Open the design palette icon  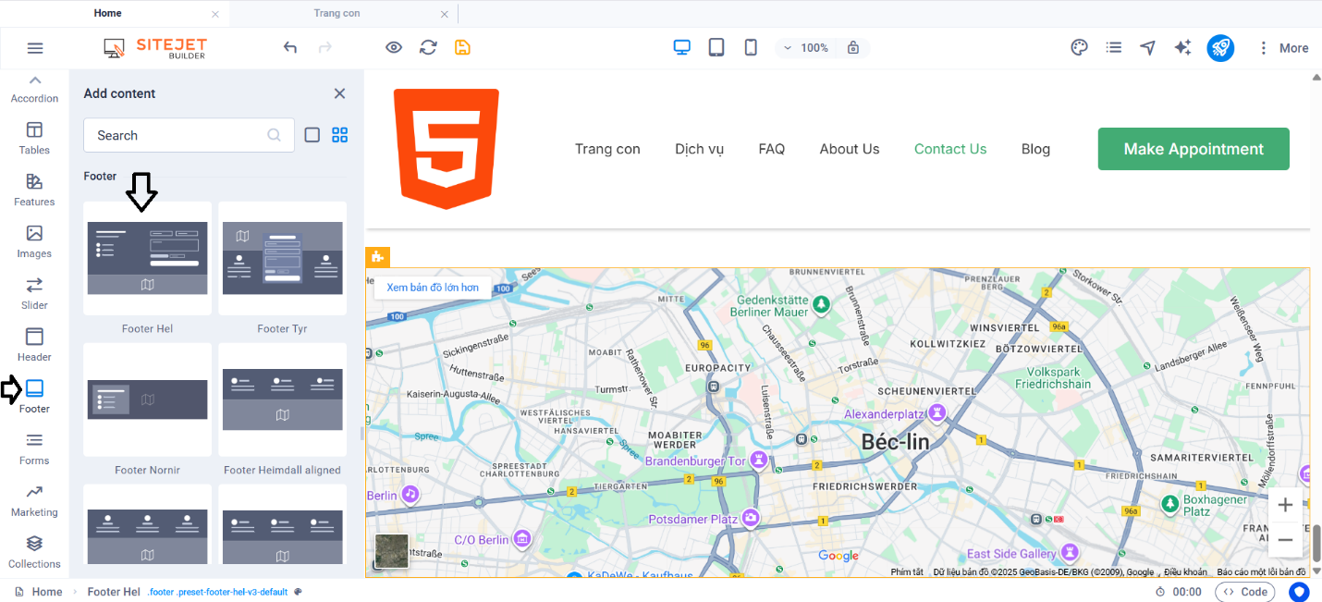pyautogui.click(x=1079, y=48)
